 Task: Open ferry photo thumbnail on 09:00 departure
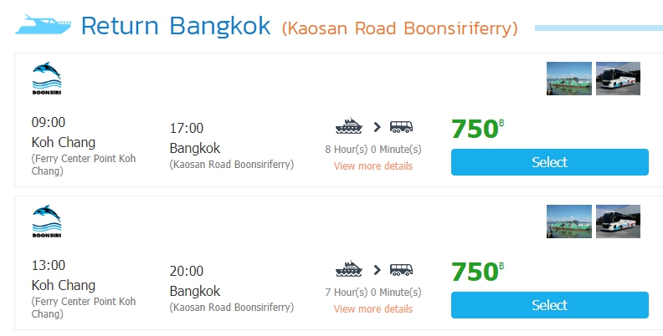[x=568, y=79]
